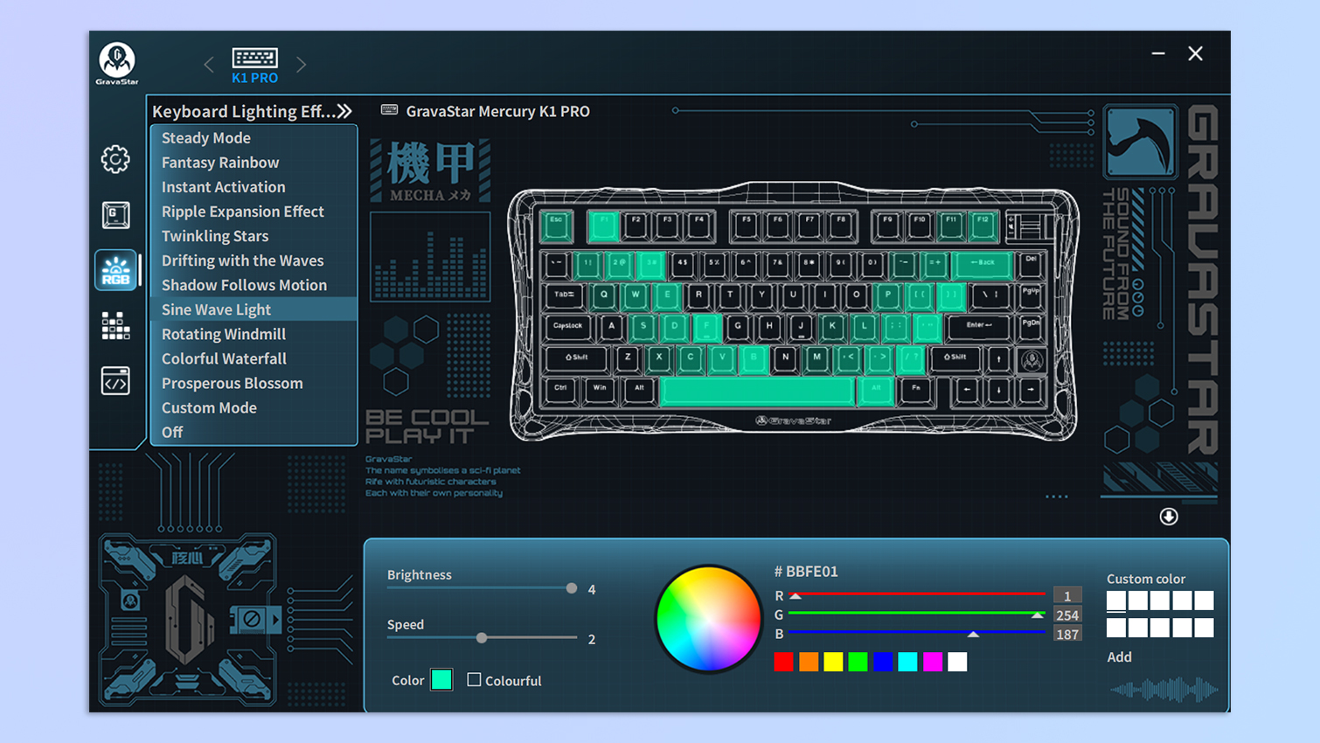Image resolution: width=1320 pixels, height=743 pixels.
Task: Turn lighting Off from effects list
Action: pos(172,432)
